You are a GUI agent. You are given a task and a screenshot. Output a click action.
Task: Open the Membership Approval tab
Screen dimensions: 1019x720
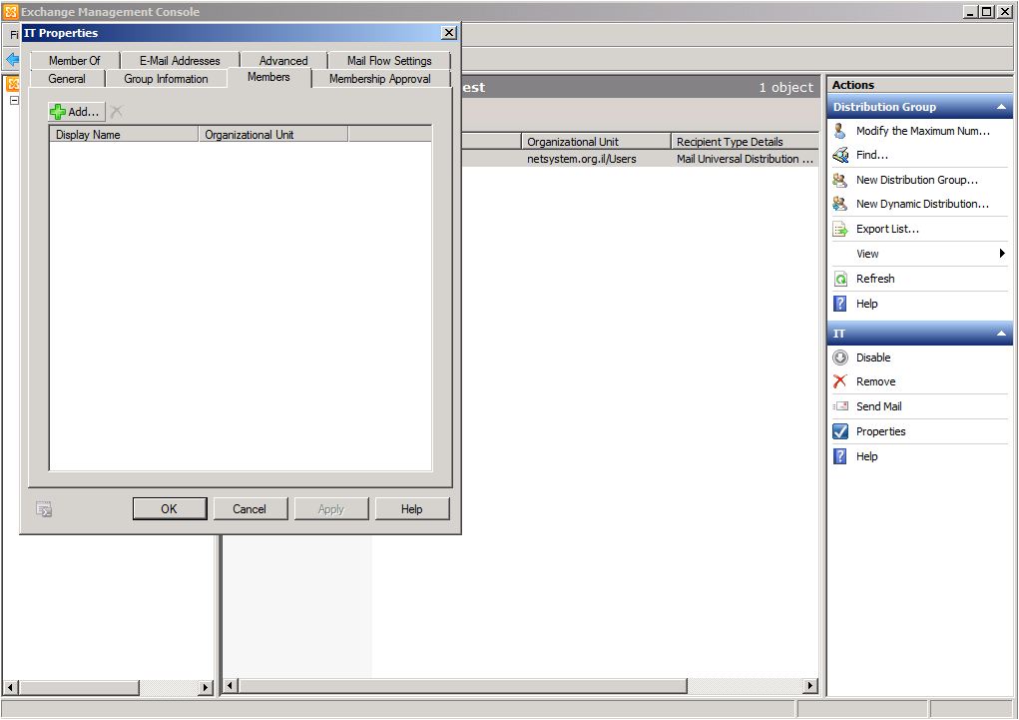pyautogui.click(x=380, y=79)
